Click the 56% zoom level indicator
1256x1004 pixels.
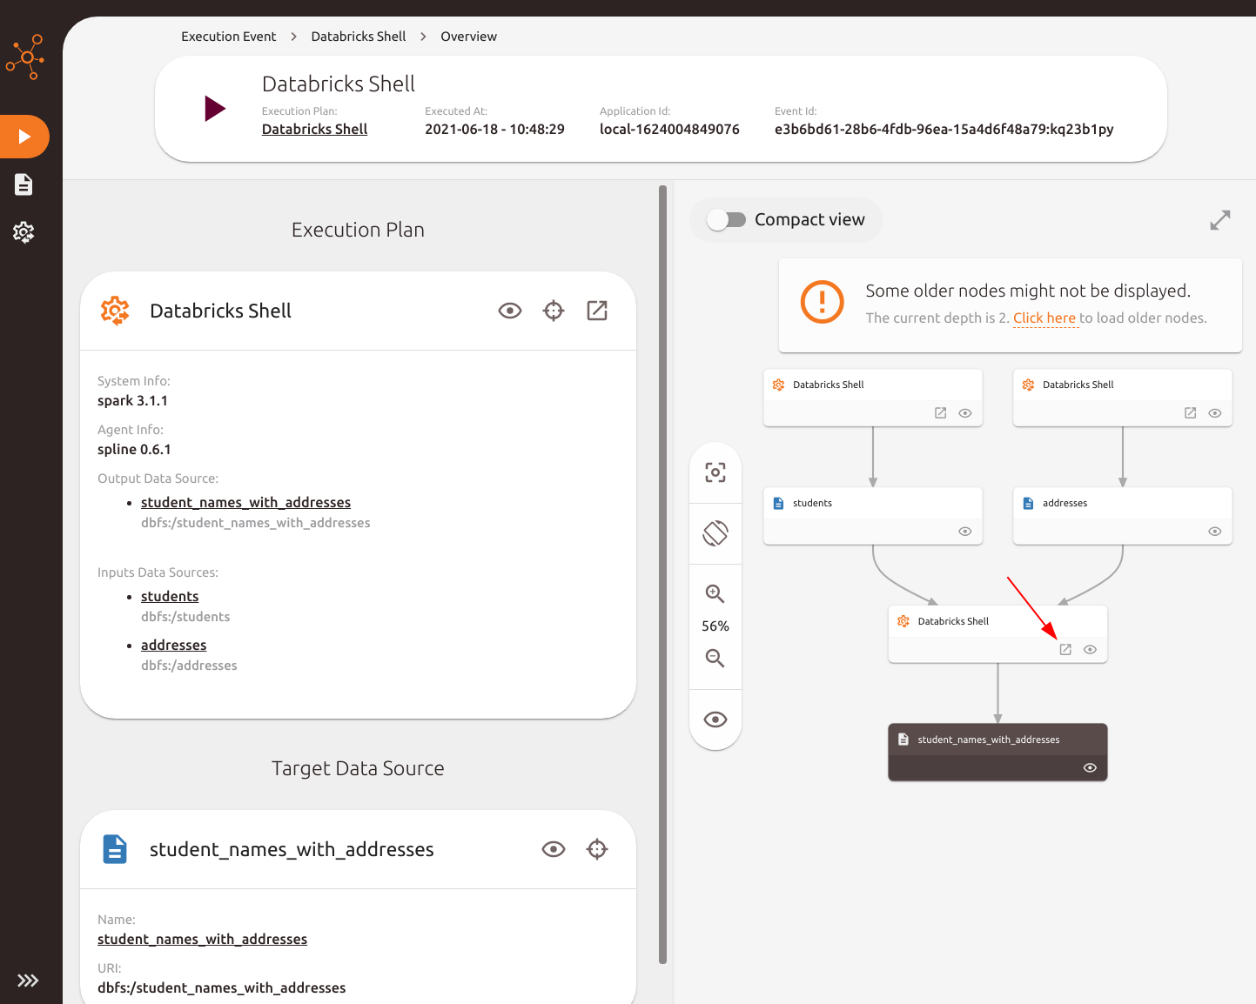pos(715,626)
